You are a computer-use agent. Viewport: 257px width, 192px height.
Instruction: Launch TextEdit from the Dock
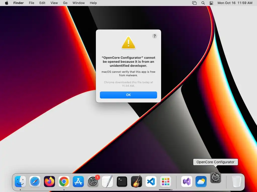pos(107,181)
